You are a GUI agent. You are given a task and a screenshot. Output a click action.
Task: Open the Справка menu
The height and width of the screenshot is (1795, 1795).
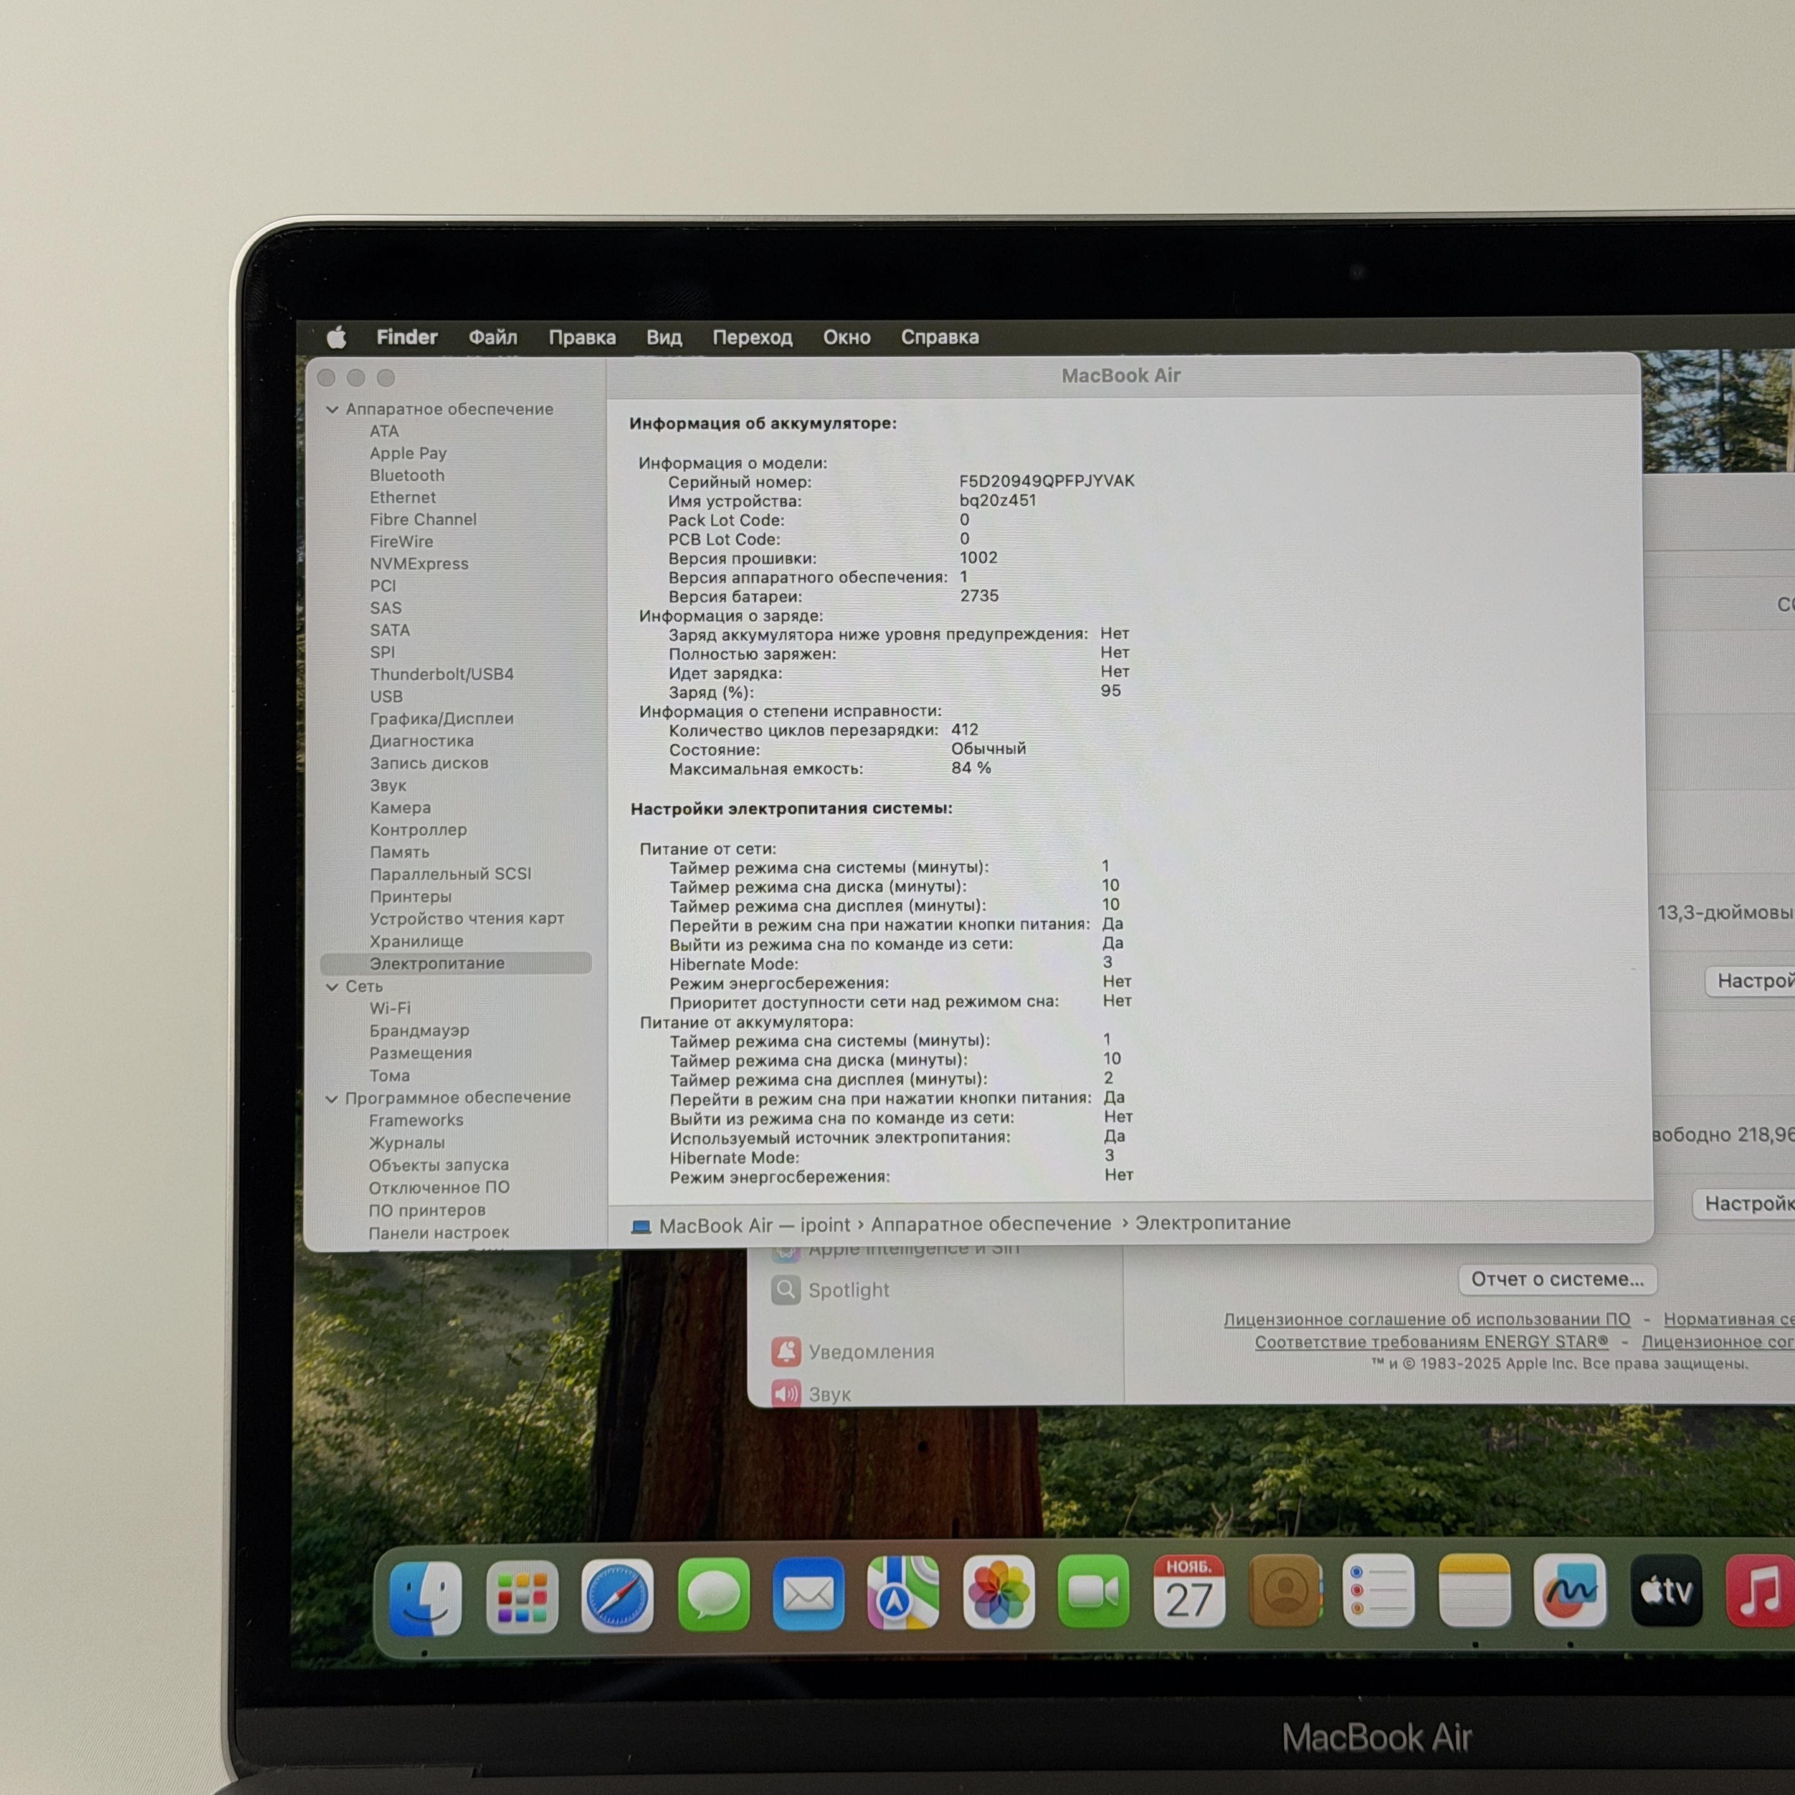(940, 337)
